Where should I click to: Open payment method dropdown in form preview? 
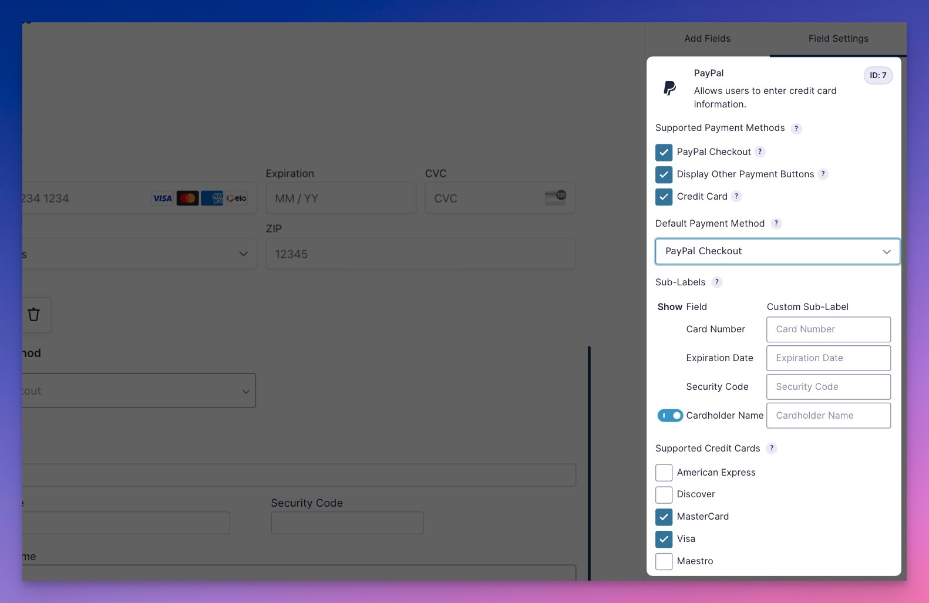[139, 390]
